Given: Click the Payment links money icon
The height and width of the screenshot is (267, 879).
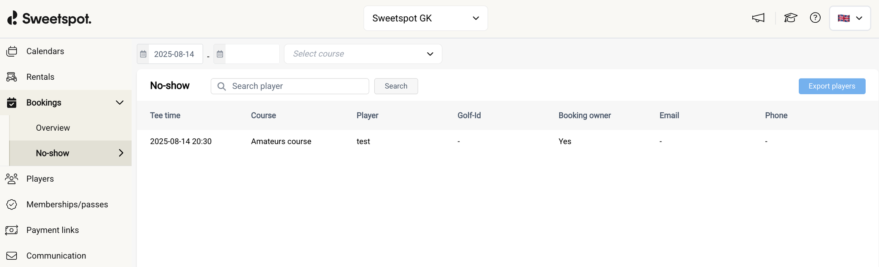Looking at the screenshot, I should 12,230.
